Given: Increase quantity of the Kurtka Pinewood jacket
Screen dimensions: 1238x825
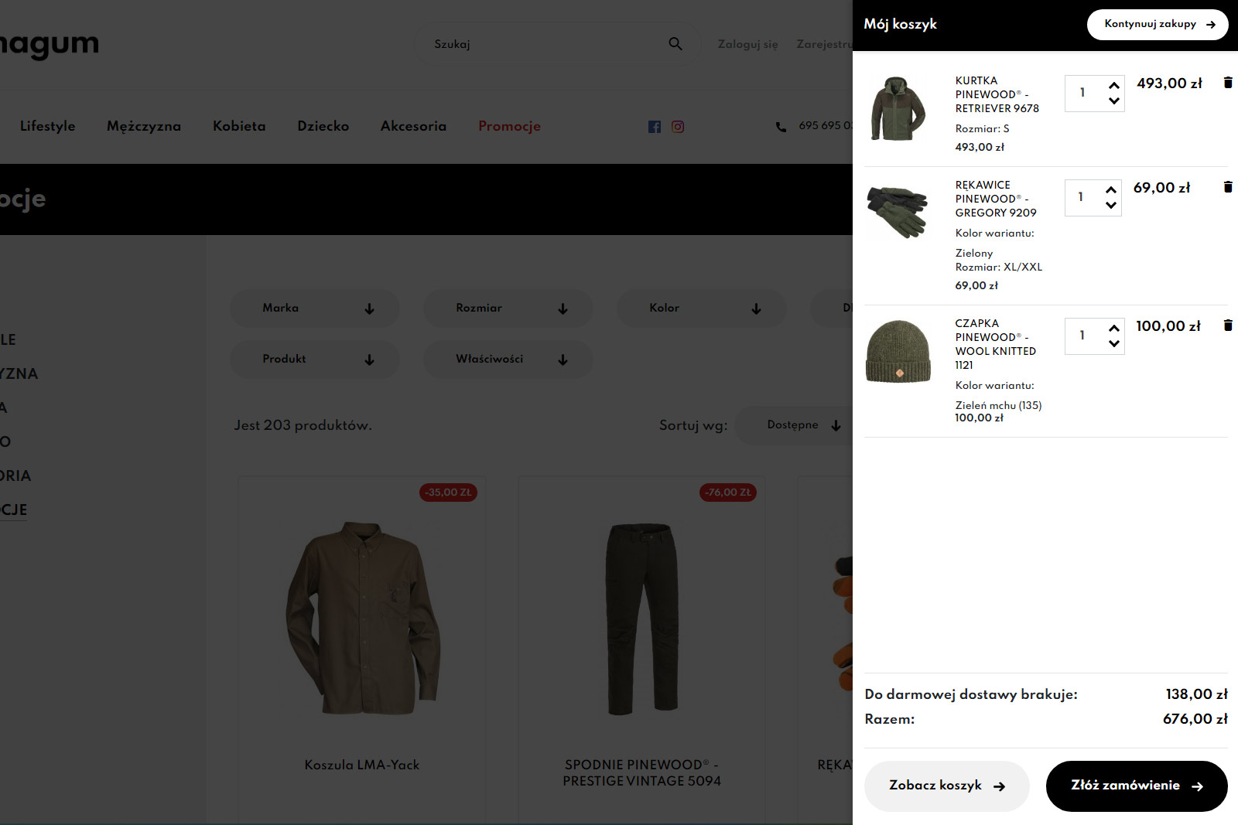Looking at the screenshot, I should coord(1113,86).
